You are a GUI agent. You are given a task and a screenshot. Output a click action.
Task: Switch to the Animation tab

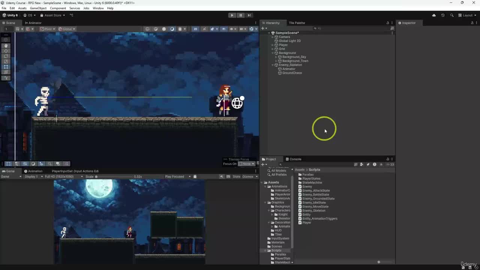(x=33, y=171)
